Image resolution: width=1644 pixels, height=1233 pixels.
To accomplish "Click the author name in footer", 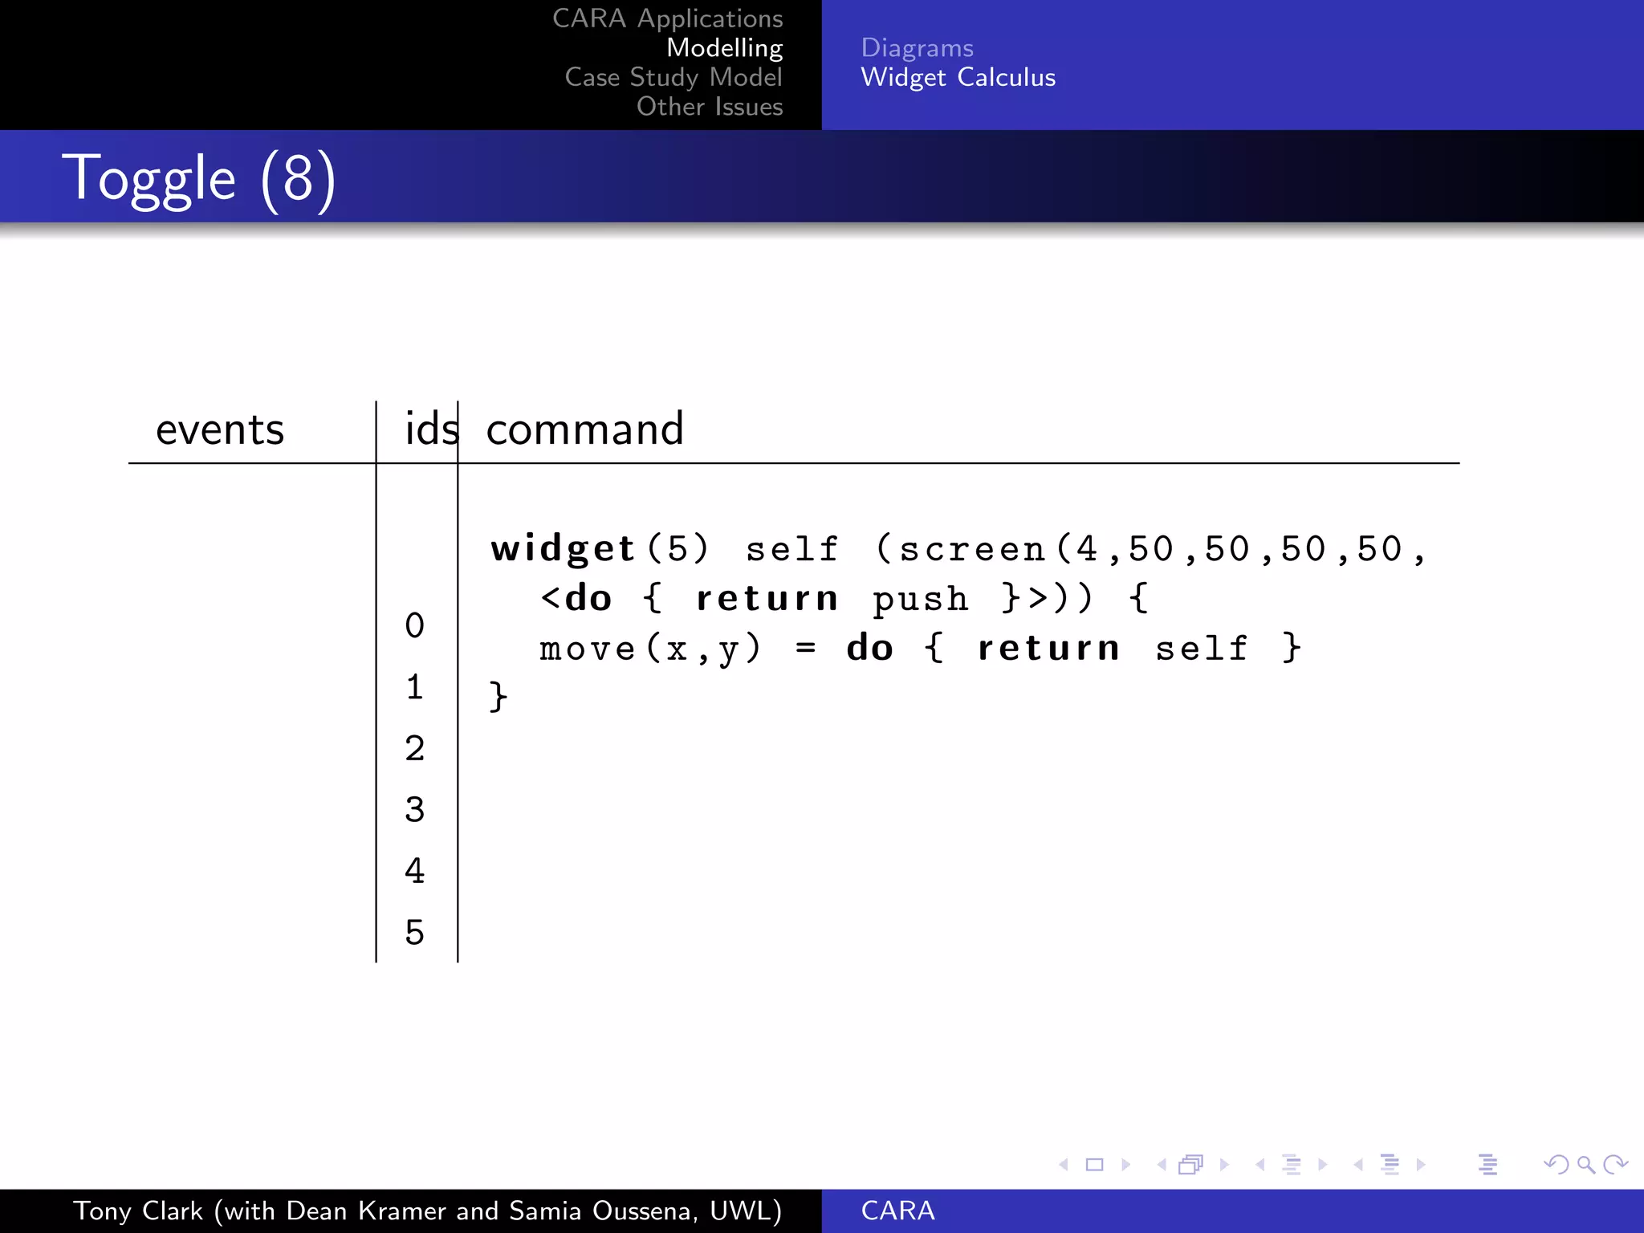I will [428, 1211].
